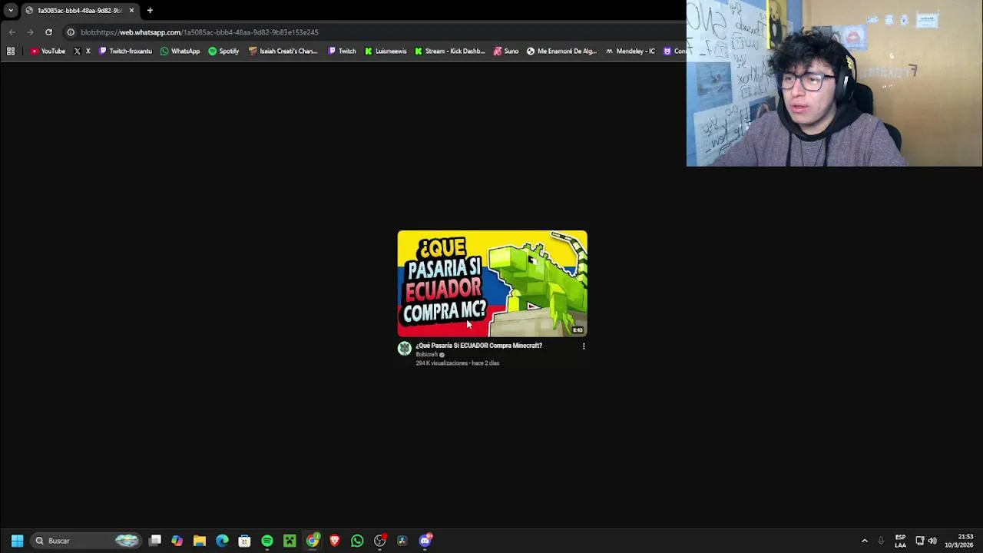
Task: Open the Isaiah Creati's Chan... bookmark
Action: pos(283,51)
